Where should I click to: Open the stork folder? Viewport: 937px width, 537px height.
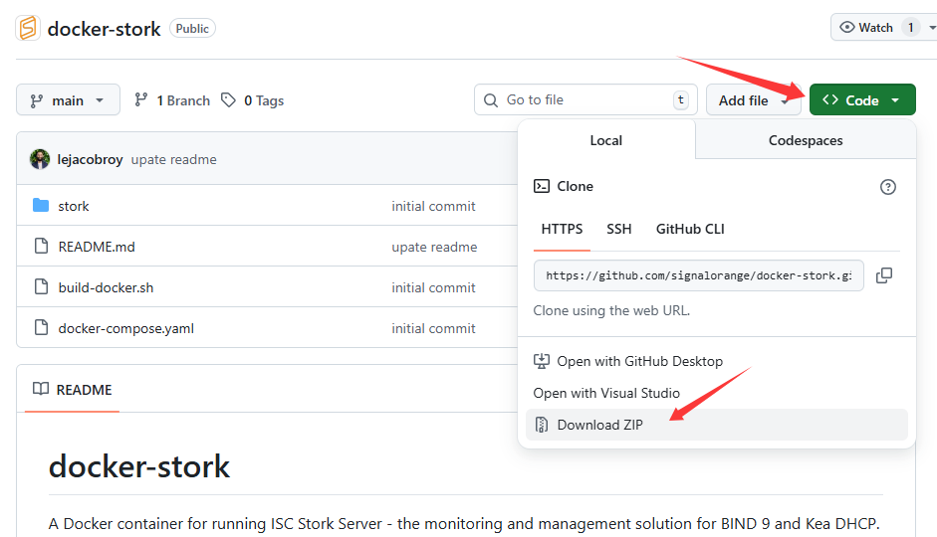[74, 206]
